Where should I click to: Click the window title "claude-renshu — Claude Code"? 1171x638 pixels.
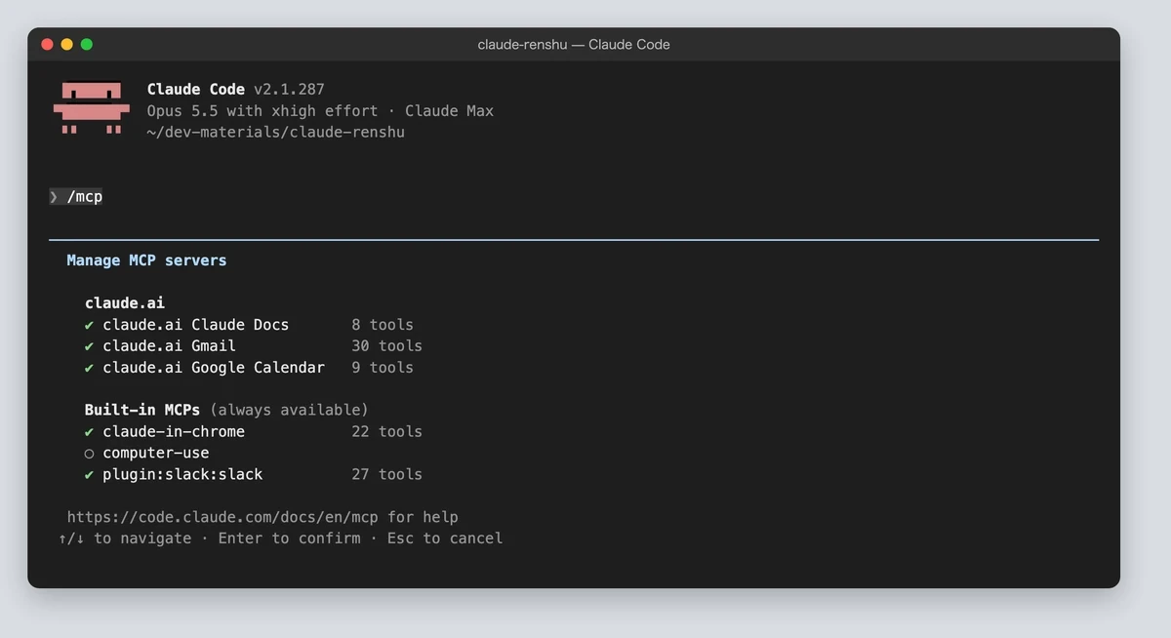tap(574, 44)
